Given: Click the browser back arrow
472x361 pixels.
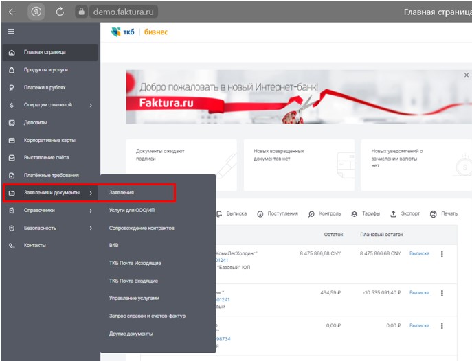Looking at the screenshot, I should tap(12, 12).
